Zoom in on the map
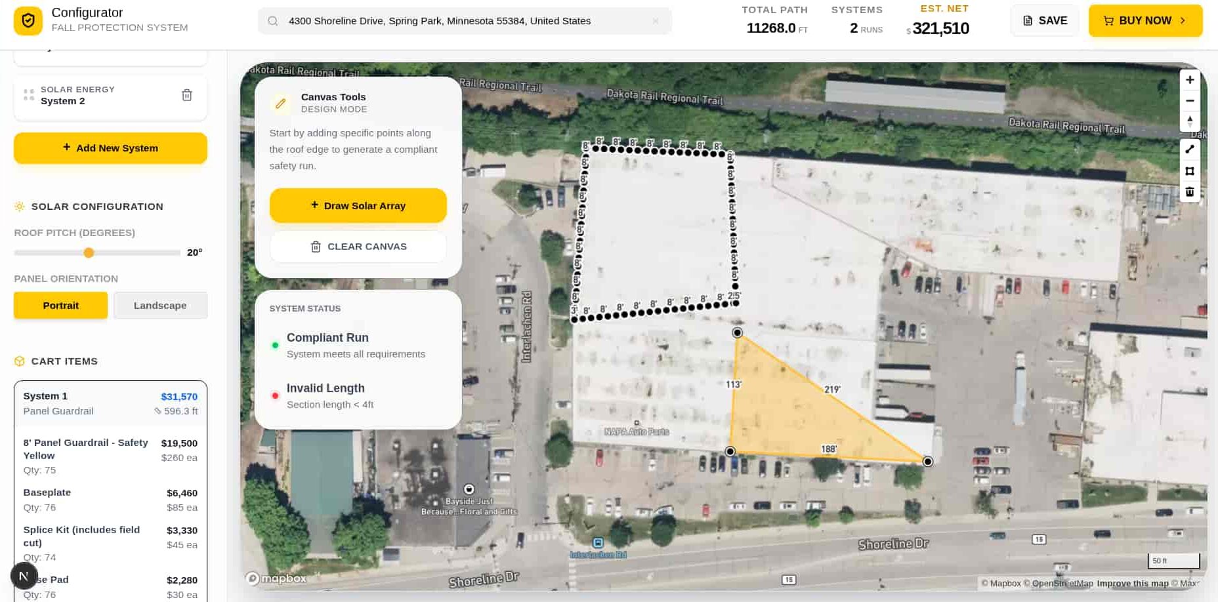Viewport: 1218px width, 602px height. point(1189,80)
